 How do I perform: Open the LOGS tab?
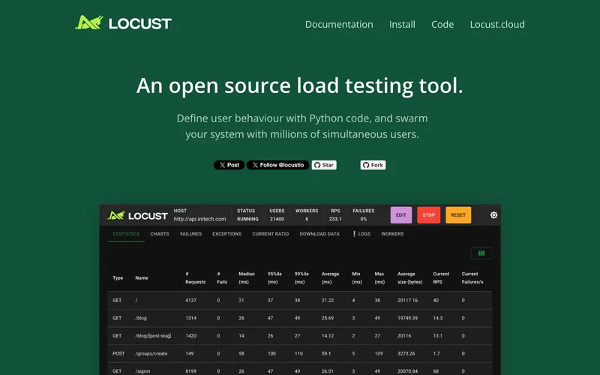pos(361,234)
